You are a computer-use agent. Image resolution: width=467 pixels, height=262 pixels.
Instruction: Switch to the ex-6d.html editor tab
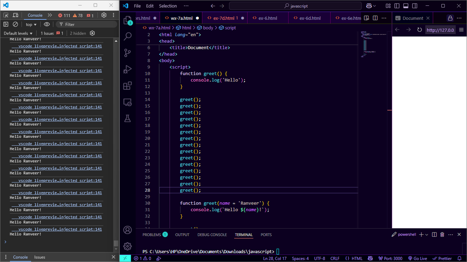point(310,18)
